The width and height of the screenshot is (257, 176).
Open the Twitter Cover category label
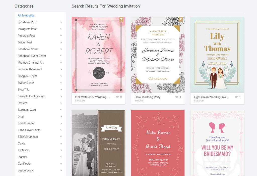coord(26,83)
